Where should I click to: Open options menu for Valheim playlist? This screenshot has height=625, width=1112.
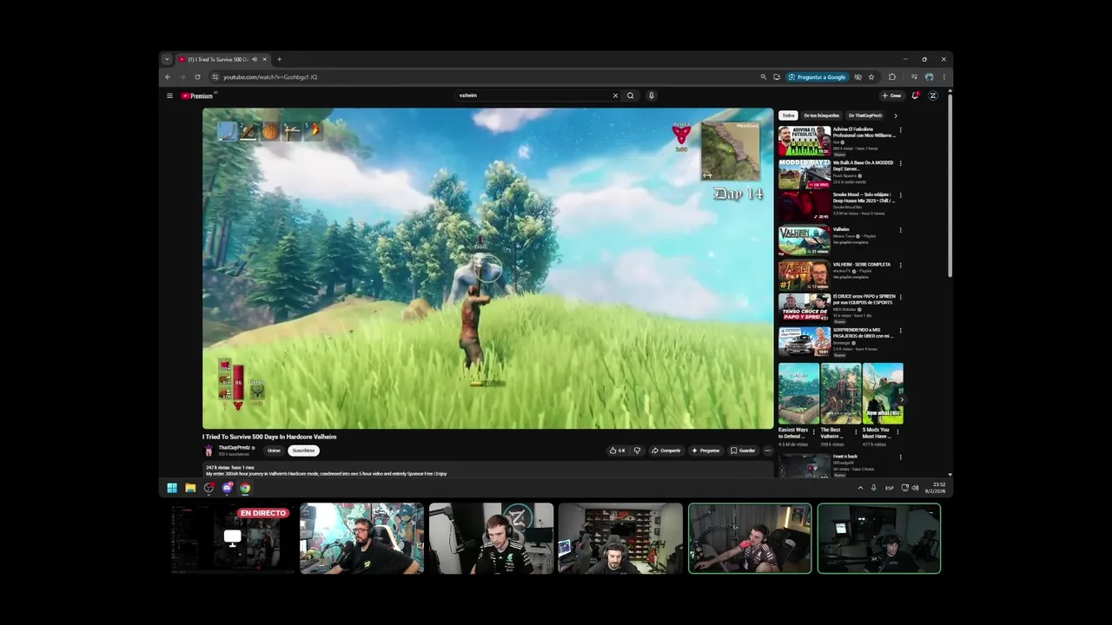900,230
